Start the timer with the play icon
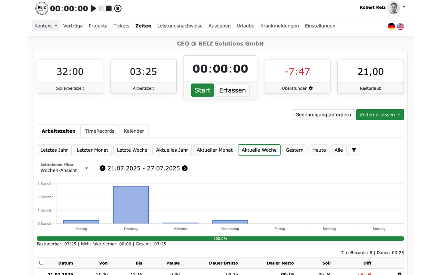441x275 pixels. (x=93, y=9)
